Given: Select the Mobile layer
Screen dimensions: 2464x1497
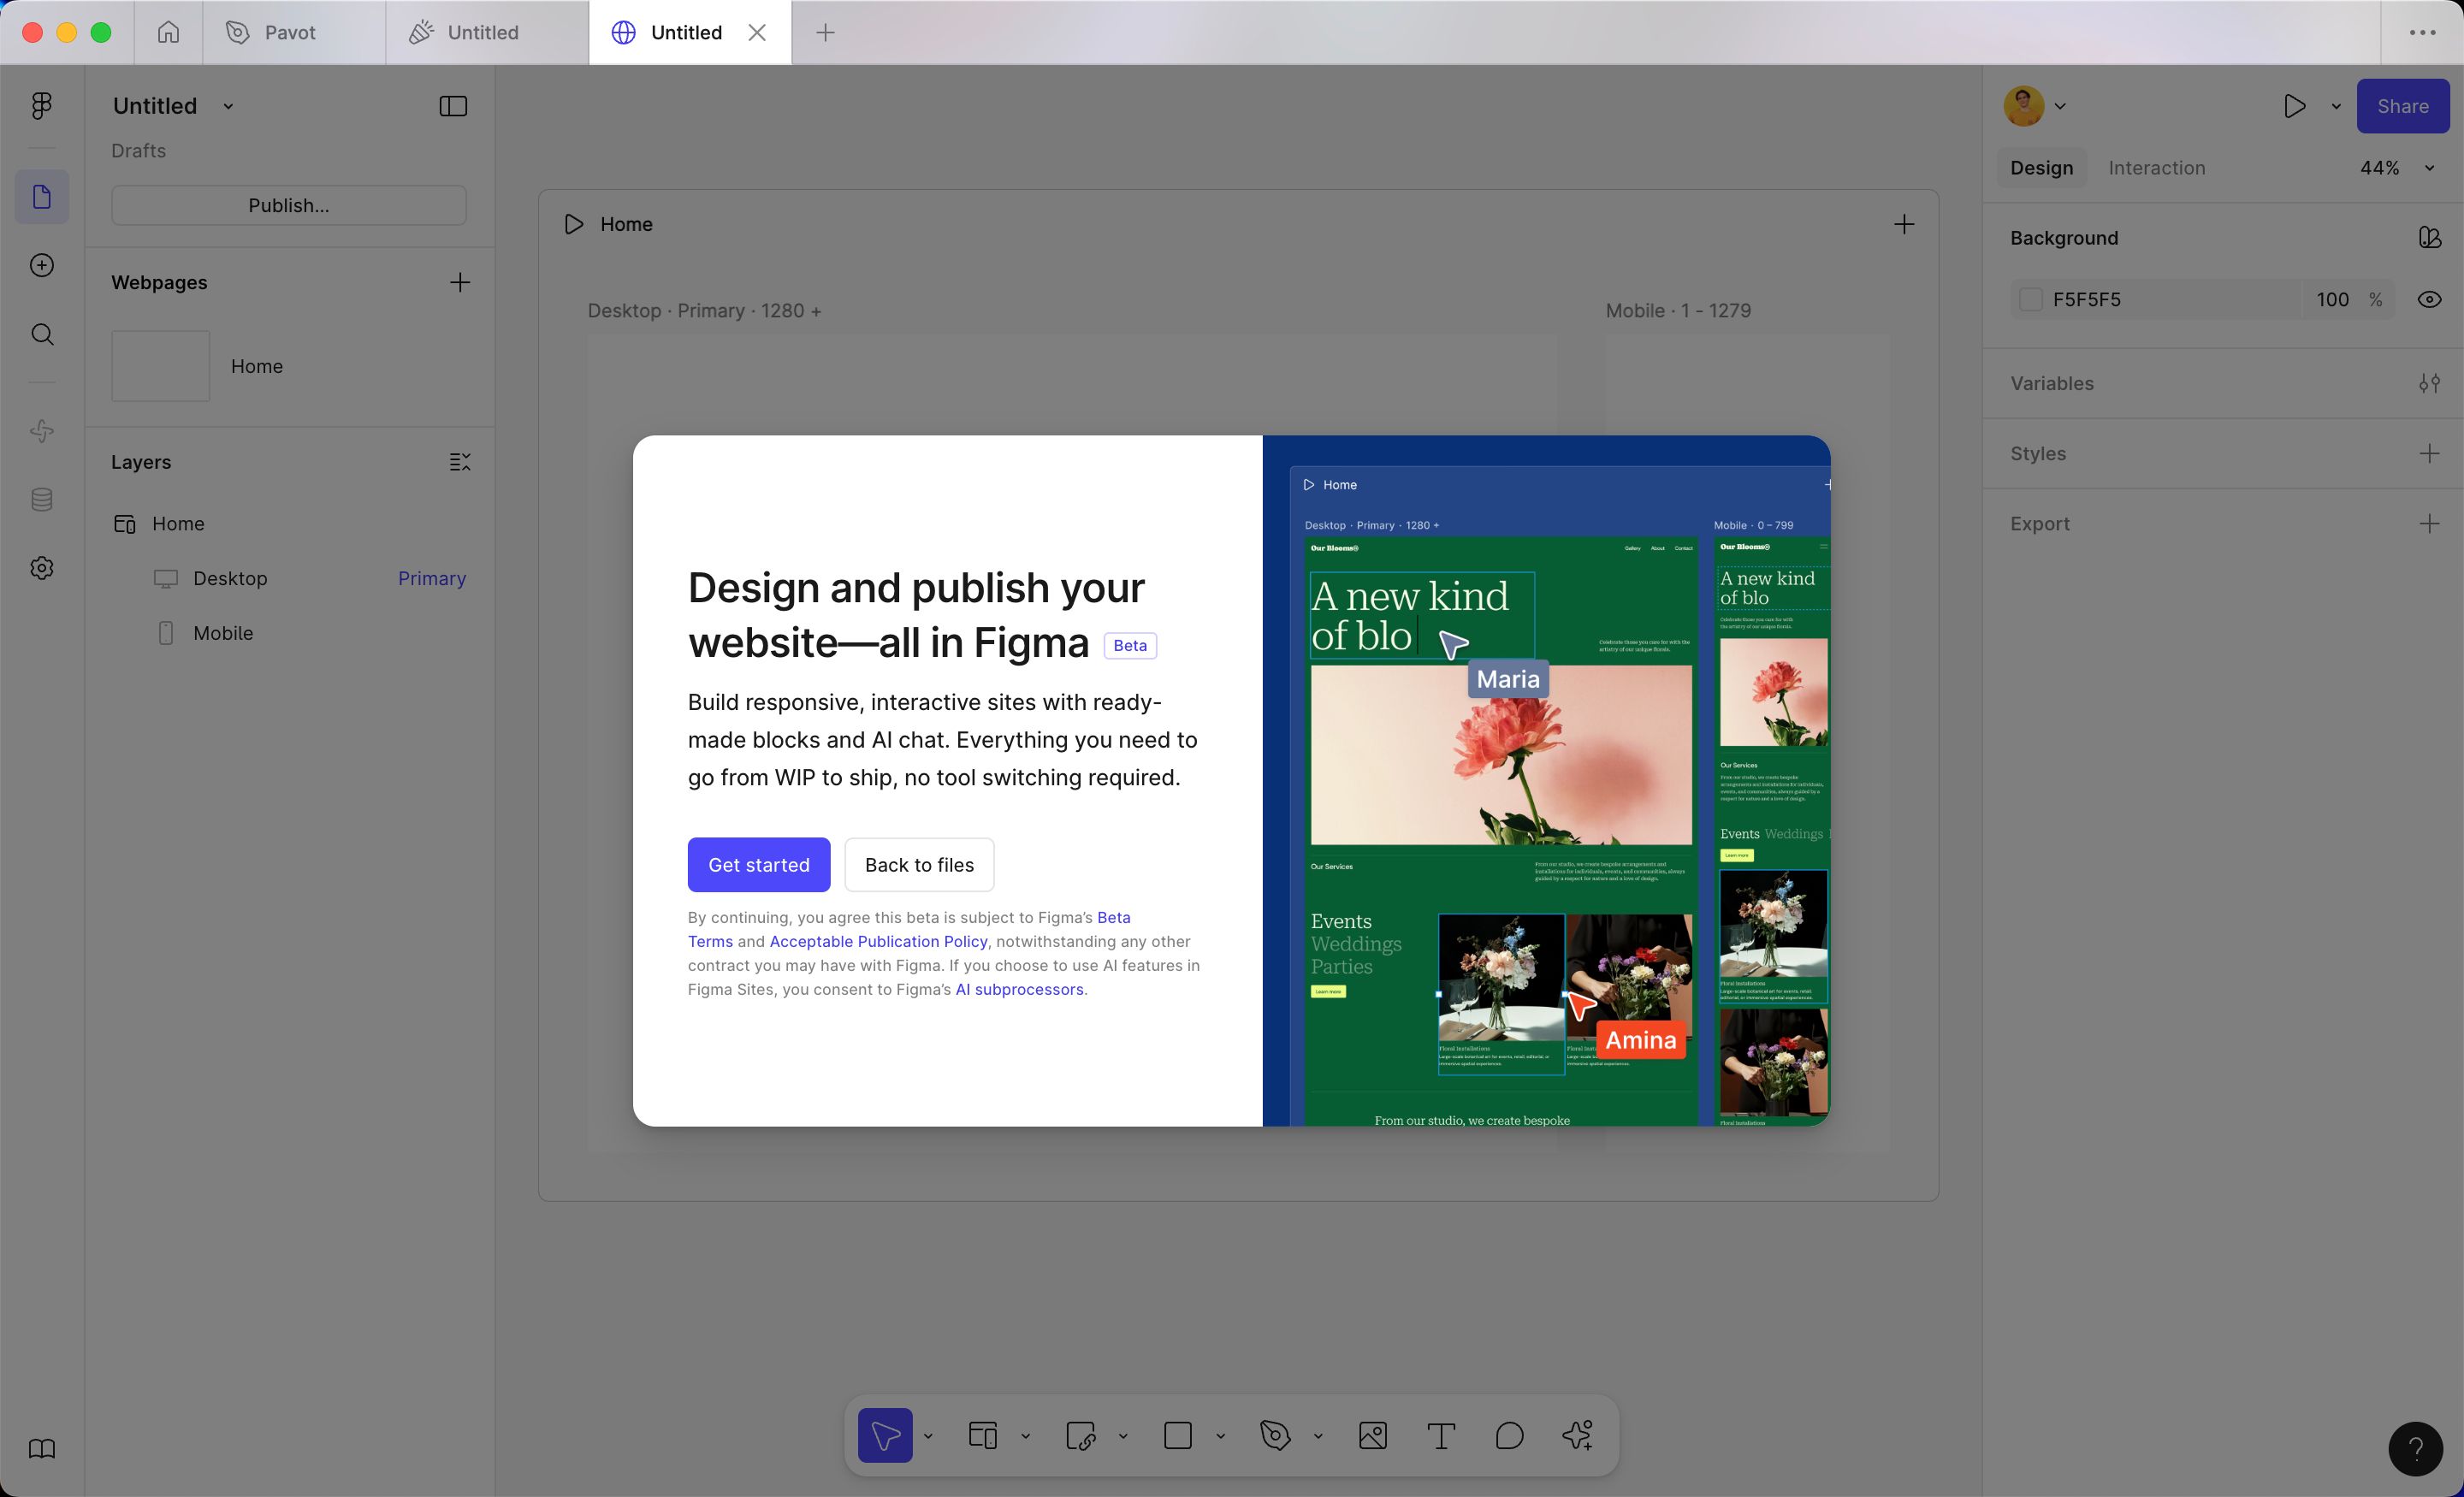Looking at the screenshot, I should tap(289, 633).
